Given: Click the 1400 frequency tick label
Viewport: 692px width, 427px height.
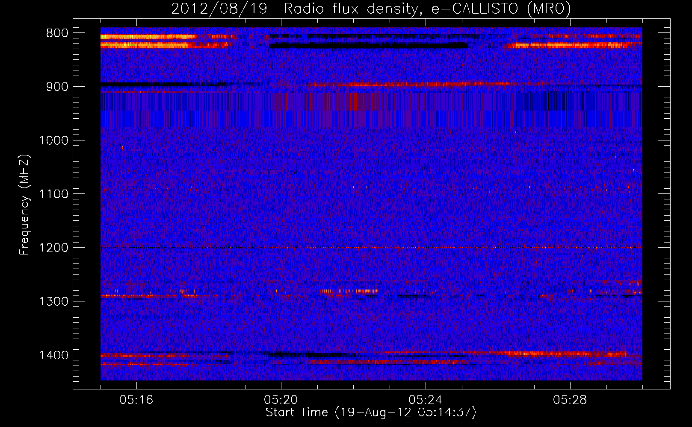Looking at the screenshot, I should tap(53, 355).
